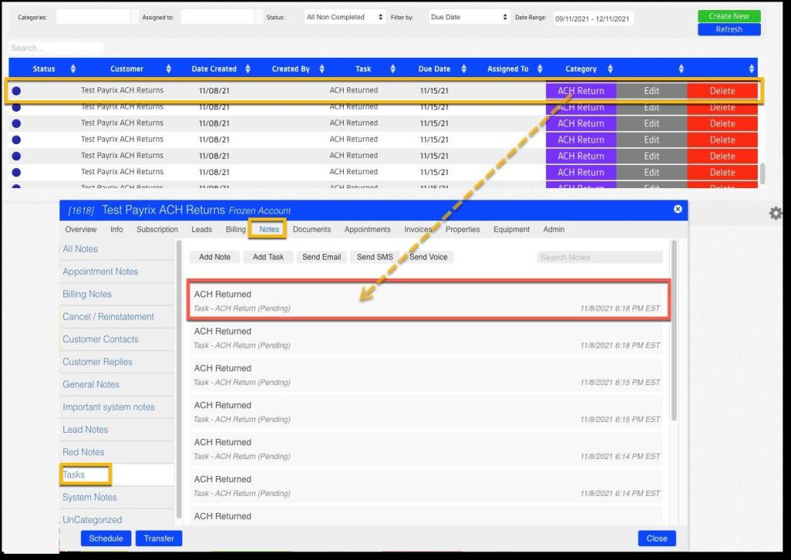This screenshot has height=560, width=791.
Task: Sort table by Status column arrows
Action: (73, 69)
